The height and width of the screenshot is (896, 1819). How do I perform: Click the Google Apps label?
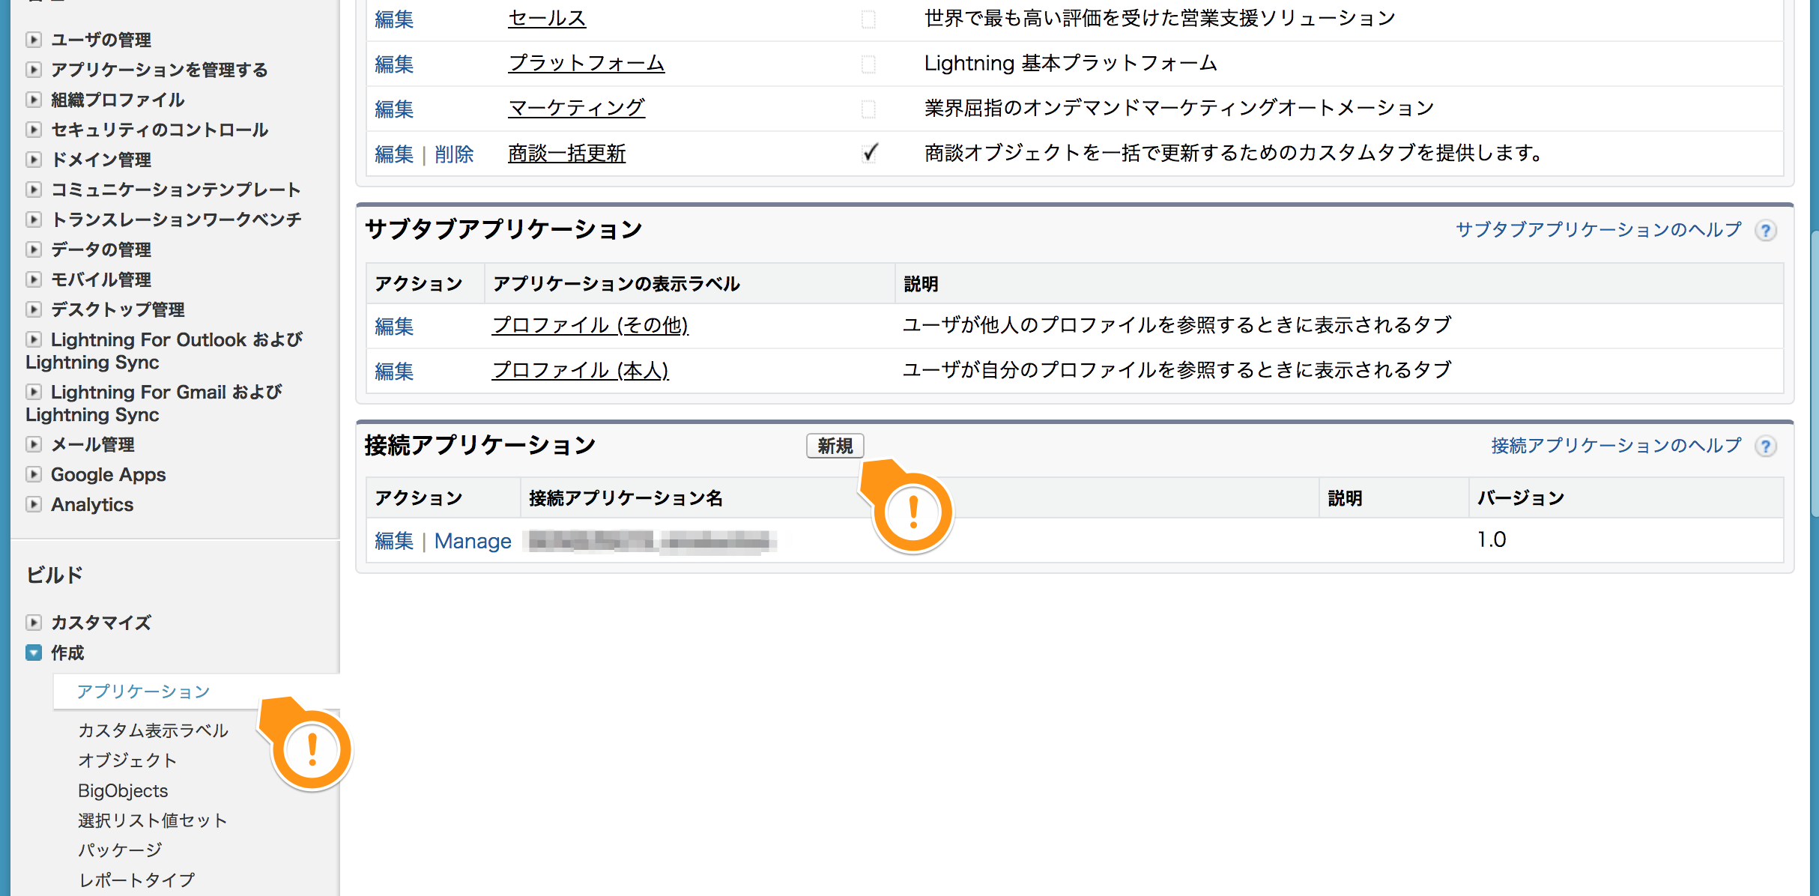[108, 474]
